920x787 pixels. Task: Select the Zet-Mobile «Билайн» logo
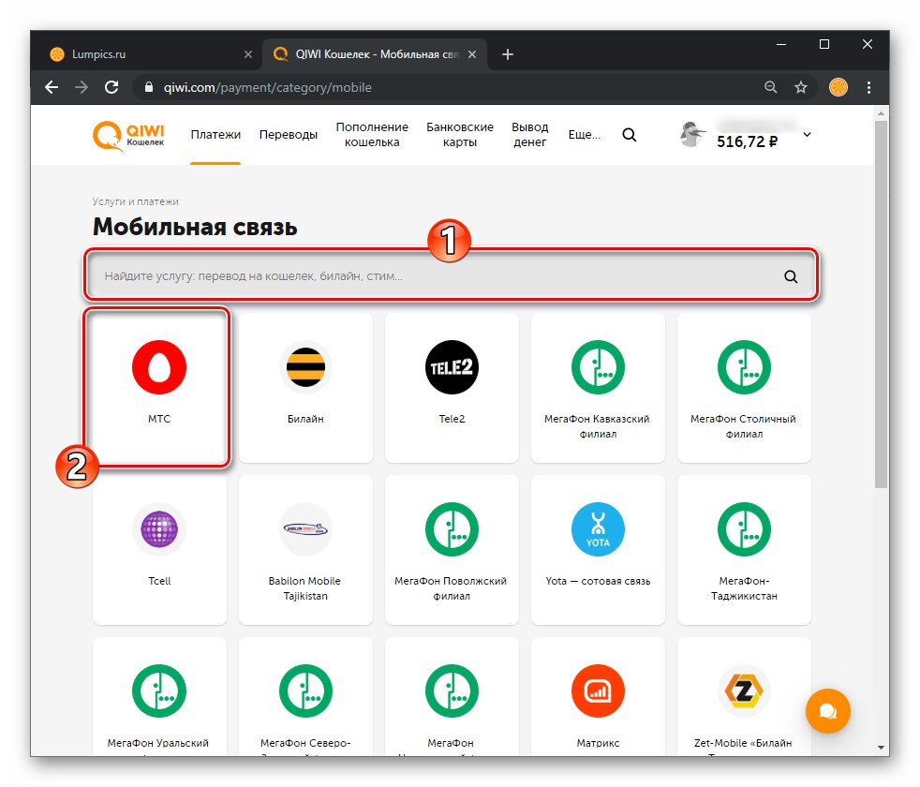(744, 690)
